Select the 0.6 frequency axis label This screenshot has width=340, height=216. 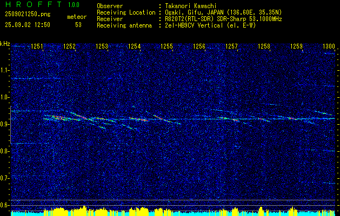coord(5,205)
